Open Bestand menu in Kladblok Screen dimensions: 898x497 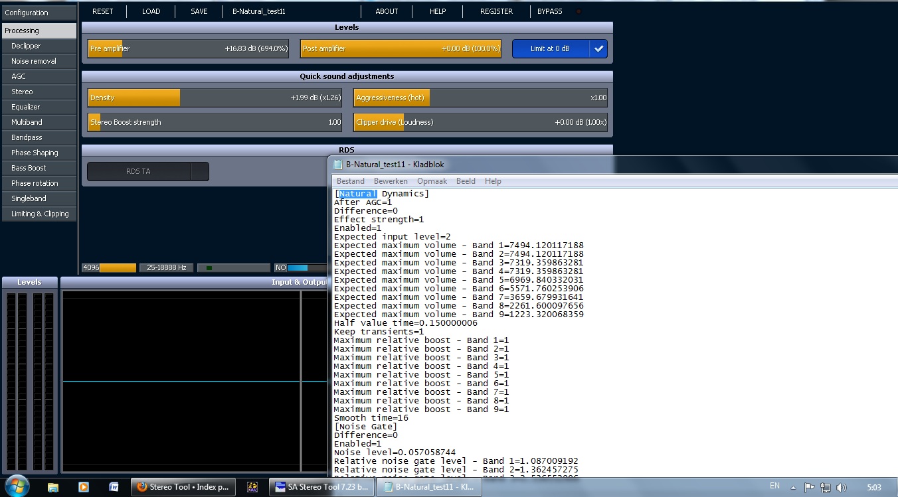(x=351, y=181)
